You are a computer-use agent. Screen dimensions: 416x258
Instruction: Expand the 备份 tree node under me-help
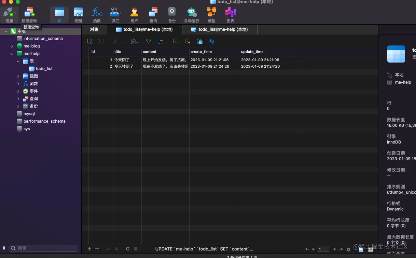point(18,106)
